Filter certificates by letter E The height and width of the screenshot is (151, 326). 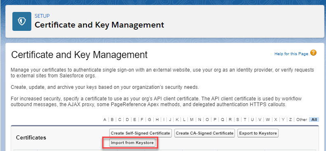(x=135, y=120)
